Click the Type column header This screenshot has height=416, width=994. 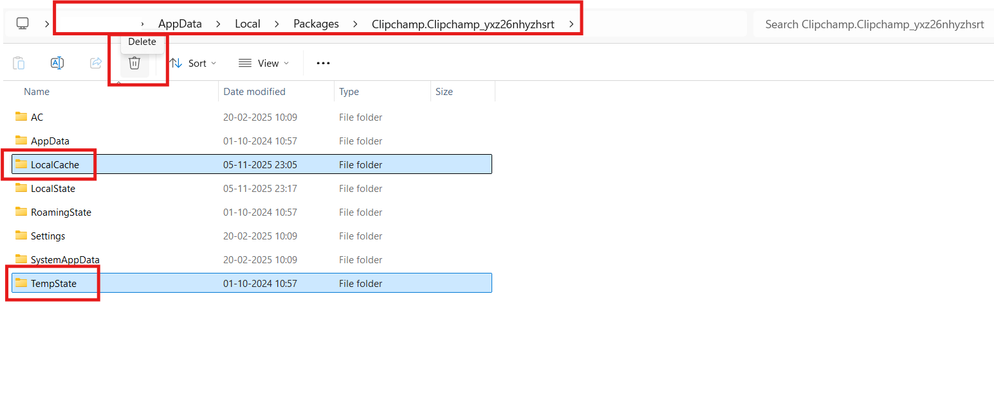click(x=349, y=92)
